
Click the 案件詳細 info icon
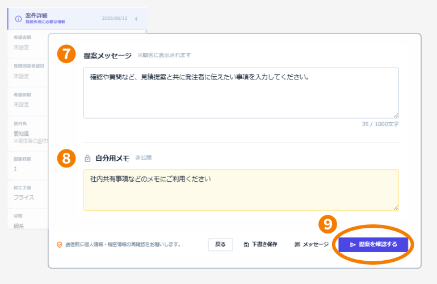18,19
